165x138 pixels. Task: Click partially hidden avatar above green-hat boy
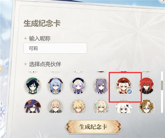coord(33,72)
